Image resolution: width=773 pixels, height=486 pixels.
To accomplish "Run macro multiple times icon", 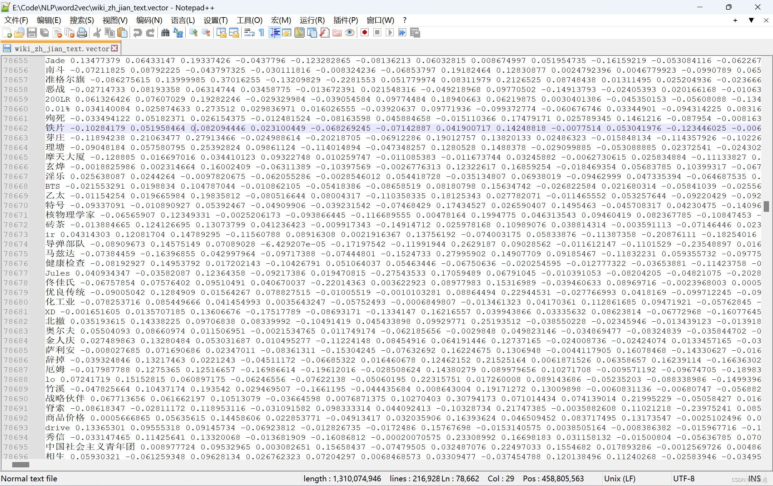I will pos(402,33).
